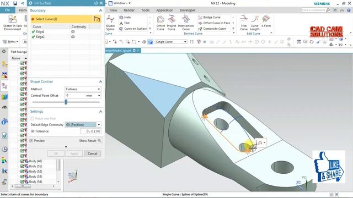Uncheck the Body (54) visibility checkbox
This screenshot has width=353, height=198.
pyautogui.click(x=22, y=182)
